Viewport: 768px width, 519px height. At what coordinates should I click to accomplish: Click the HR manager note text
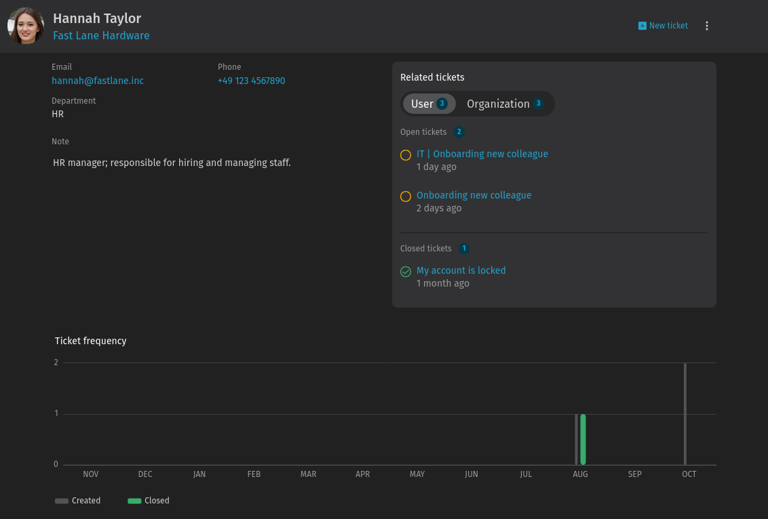point(172,163)
